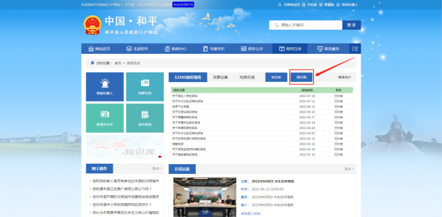
Task: Click the 面对面 button
Action: pos(301,77)
